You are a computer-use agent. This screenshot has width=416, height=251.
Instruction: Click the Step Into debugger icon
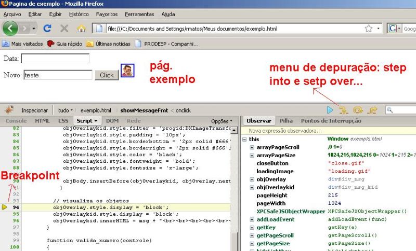click(x=344, y=110)
